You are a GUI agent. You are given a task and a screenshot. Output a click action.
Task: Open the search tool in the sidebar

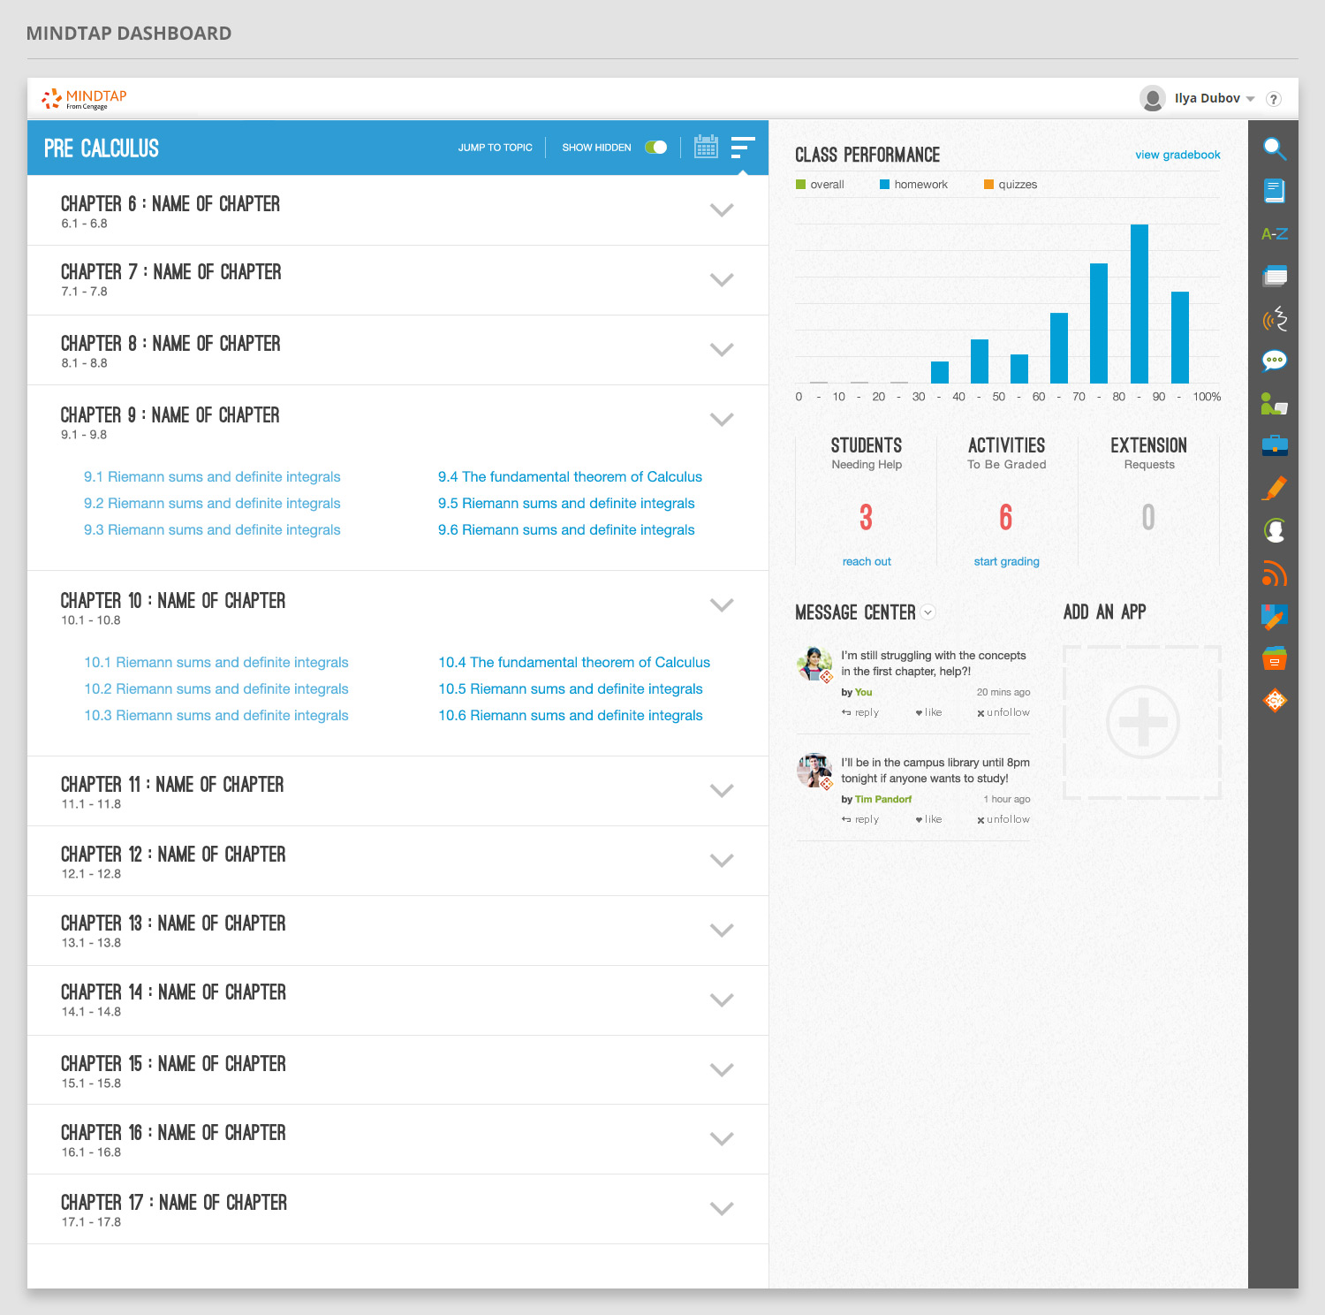click(x=1274, y=148)
